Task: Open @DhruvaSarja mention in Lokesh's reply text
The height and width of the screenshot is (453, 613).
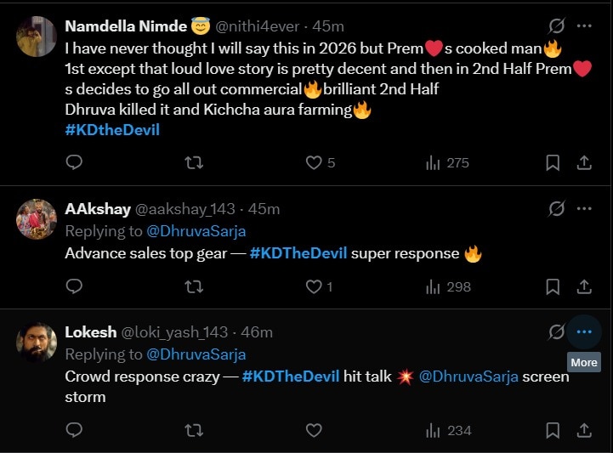Action: pyautogui.click(x=468, y=376)
